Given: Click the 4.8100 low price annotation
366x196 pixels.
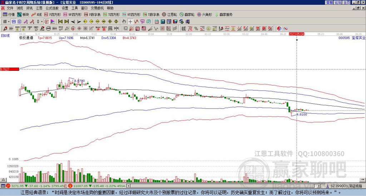Looking at the screenshot, I should point(302,114).
